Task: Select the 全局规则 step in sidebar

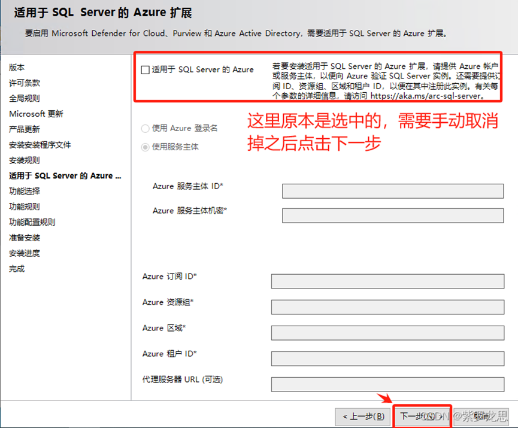Action: [x=25, y=98]
